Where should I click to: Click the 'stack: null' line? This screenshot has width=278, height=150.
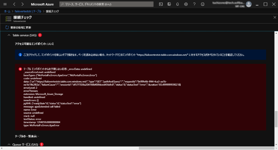pyautogui.click(x=29, y=116)
